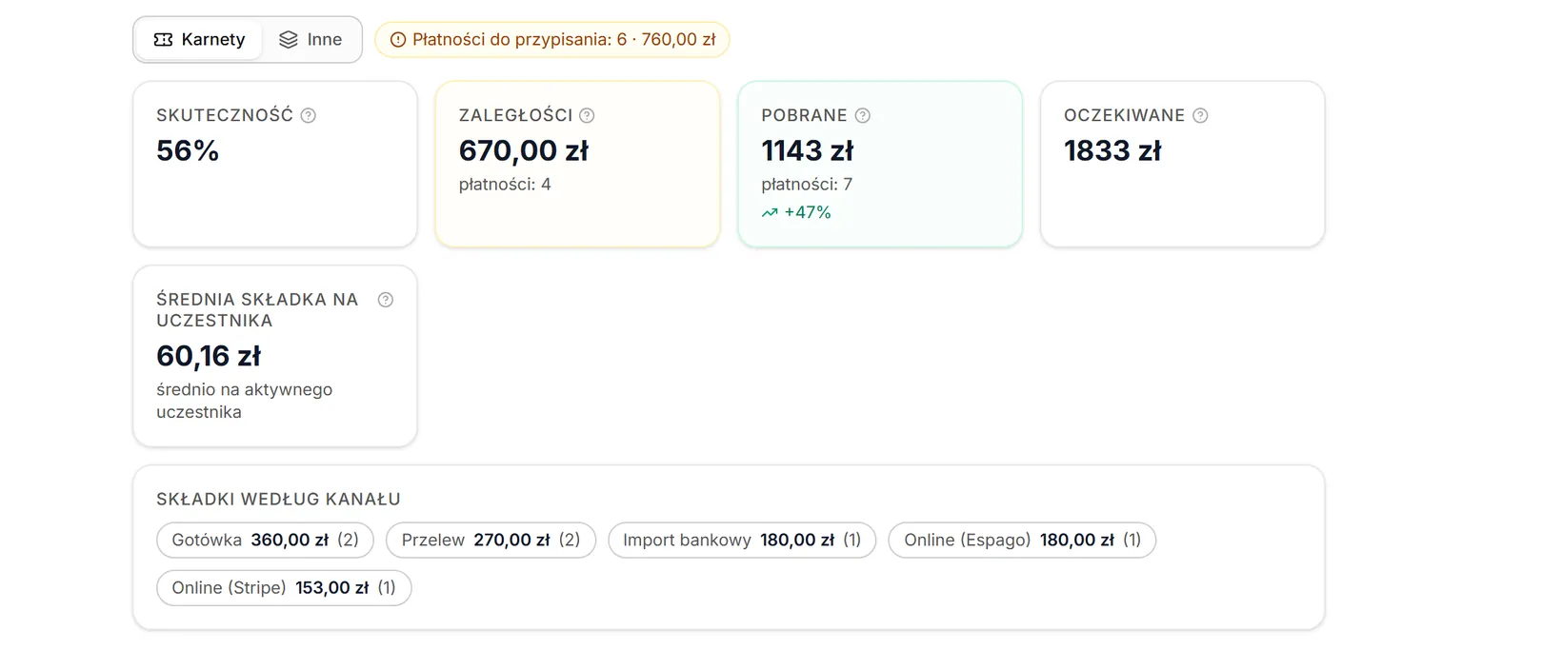Click the OCZEKIWANE card title
This screenshot has height=650, width=1562.
coord(1124,115)
